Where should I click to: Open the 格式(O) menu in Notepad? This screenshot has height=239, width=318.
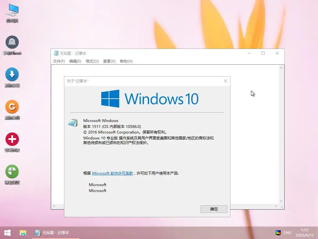(x=92, y=61)
